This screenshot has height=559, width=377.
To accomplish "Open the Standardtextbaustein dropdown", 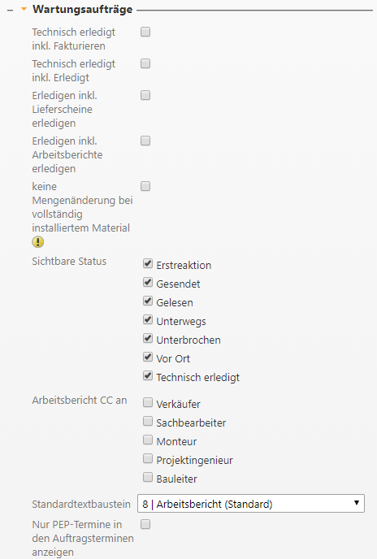I will click(x=251, y=504).
